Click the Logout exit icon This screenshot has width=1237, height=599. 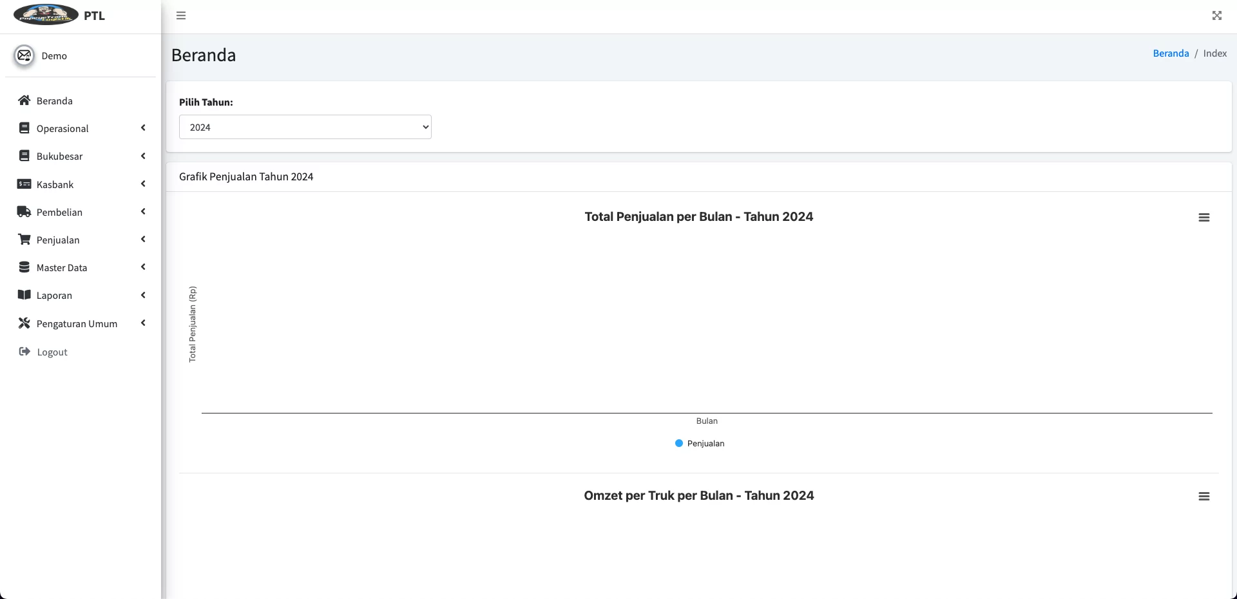(24, 352)
